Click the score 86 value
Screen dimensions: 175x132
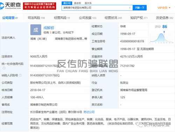(x=164, y=26)
